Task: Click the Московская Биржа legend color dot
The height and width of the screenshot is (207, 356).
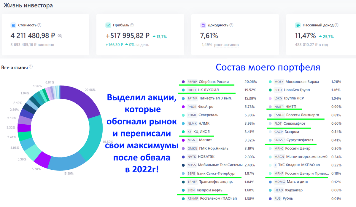Action: click(270, 82)
